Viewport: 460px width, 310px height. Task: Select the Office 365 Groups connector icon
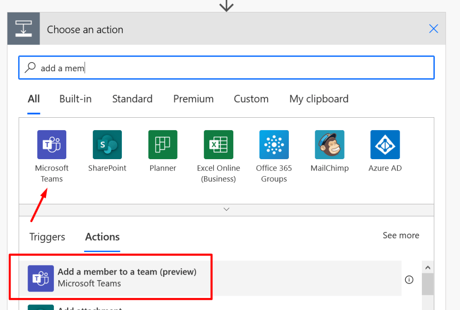(274, 144)
